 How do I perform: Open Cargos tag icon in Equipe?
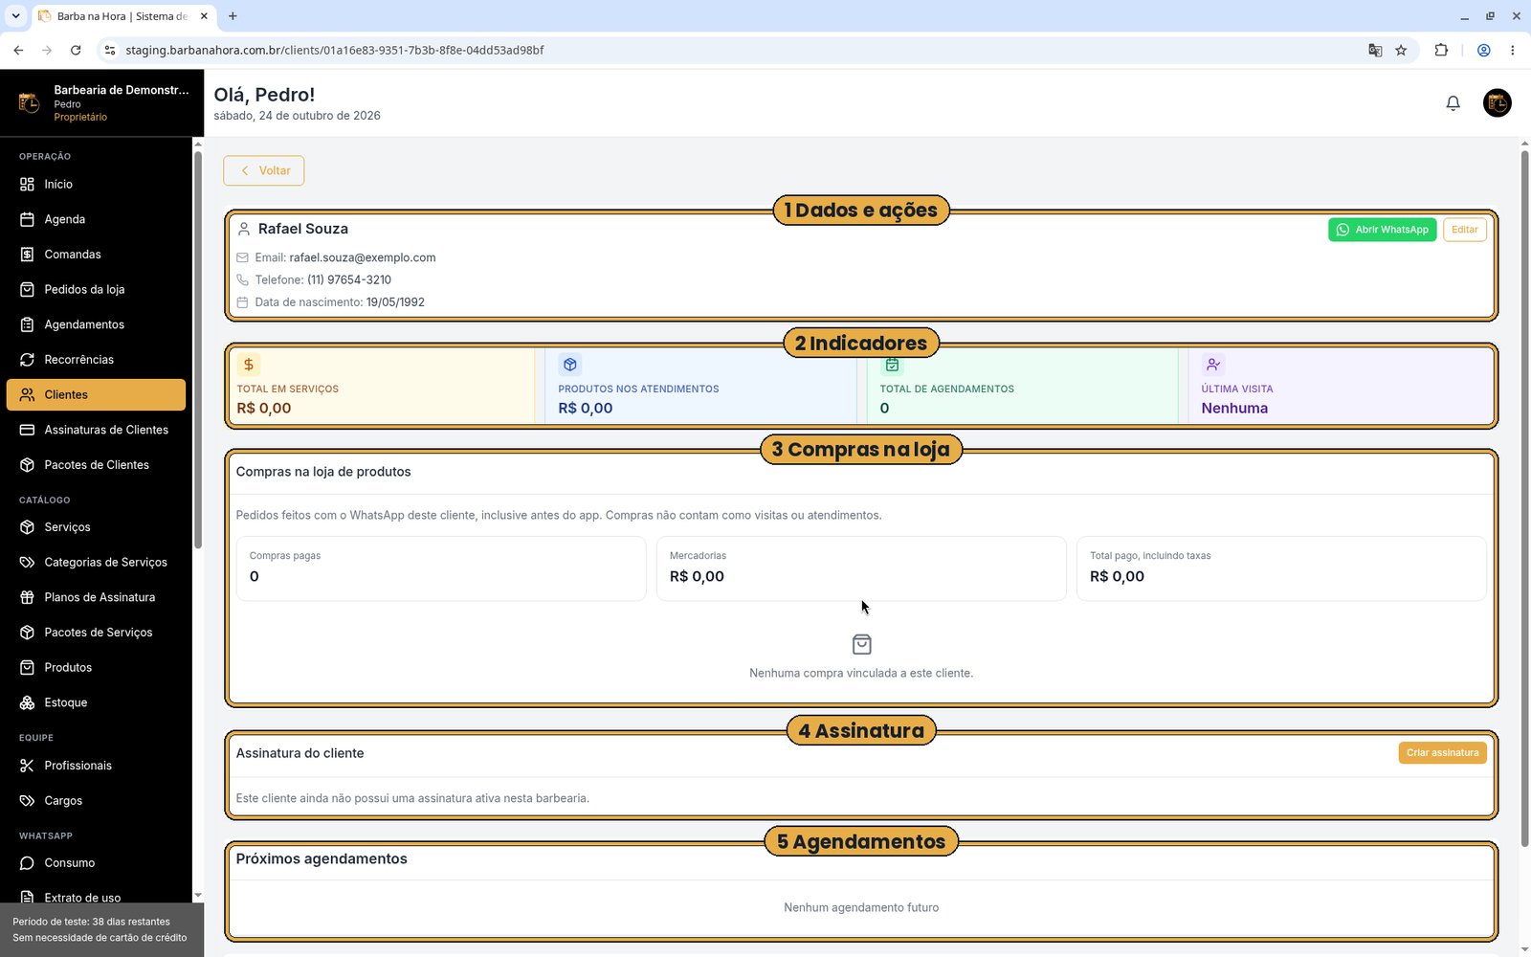[27, 800]
